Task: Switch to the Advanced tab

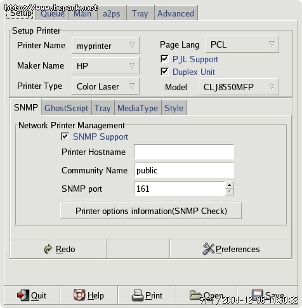Action: (x=176, y=13)
